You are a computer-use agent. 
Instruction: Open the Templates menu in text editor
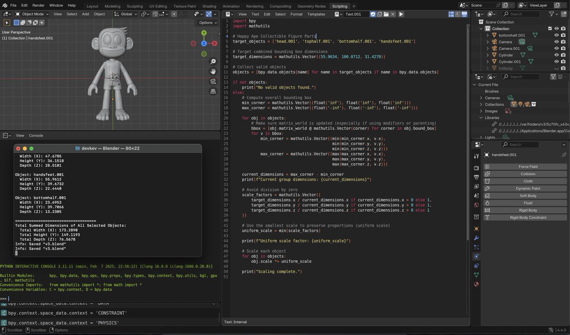point(316,14)
